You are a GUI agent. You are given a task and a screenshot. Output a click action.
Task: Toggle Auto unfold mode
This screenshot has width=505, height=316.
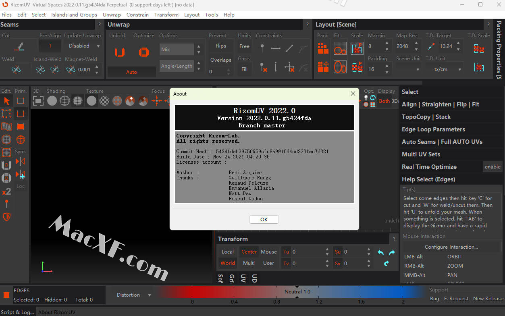(132, 72)
